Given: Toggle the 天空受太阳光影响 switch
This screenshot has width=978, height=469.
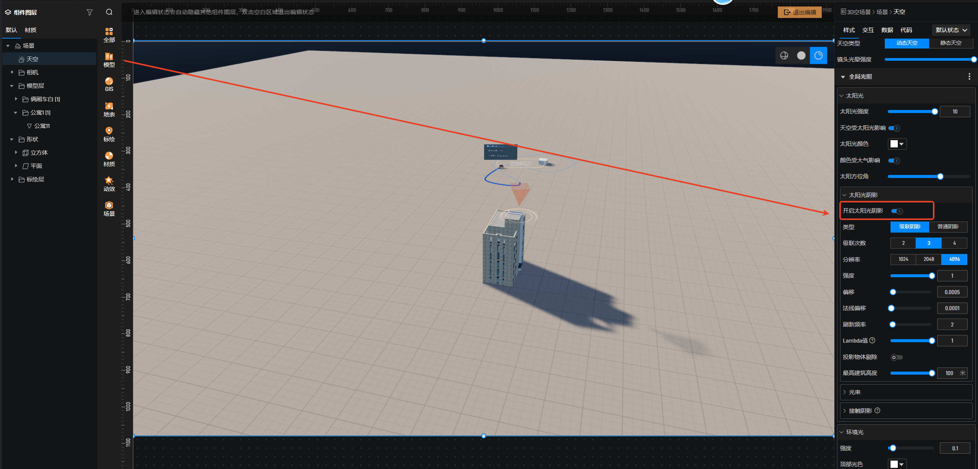Looking at the screenshot, I should click(x=894, y=128).
